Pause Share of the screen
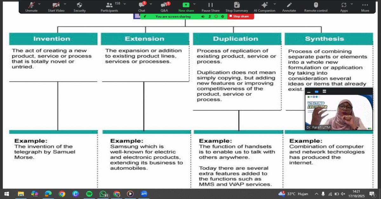Screen dimensions: 381x199 211,6
